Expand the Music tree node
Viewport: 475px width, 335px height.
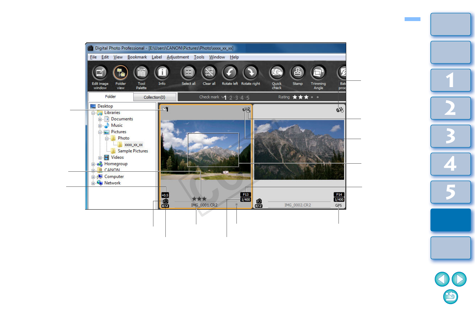coord(100,126)
